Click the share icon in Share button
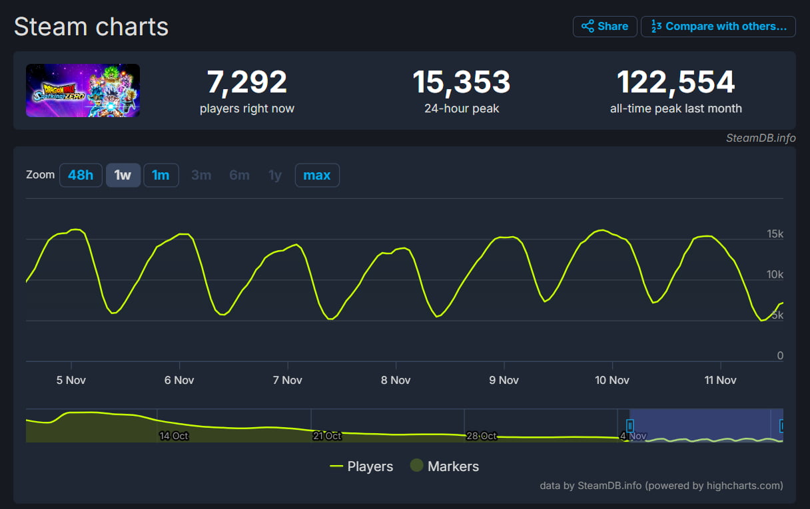 click(x=588, y=27)
